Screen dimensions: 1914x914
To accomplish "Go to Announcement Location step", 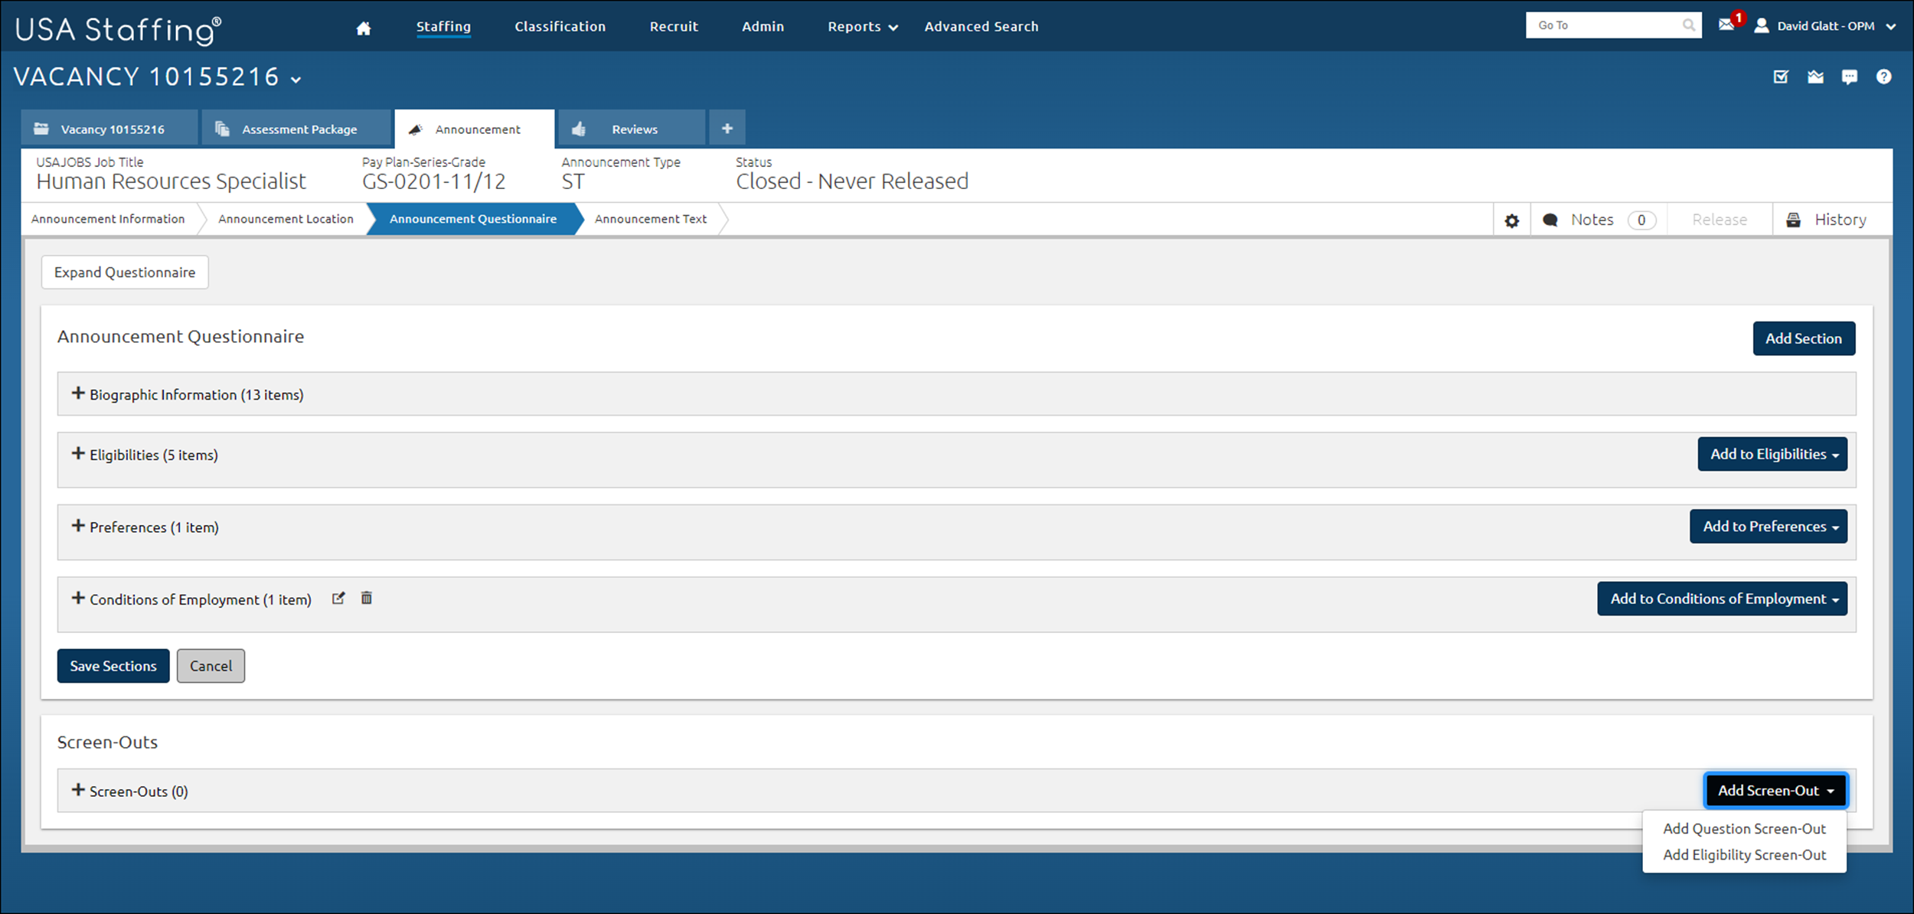I will [x=286, y=219].
